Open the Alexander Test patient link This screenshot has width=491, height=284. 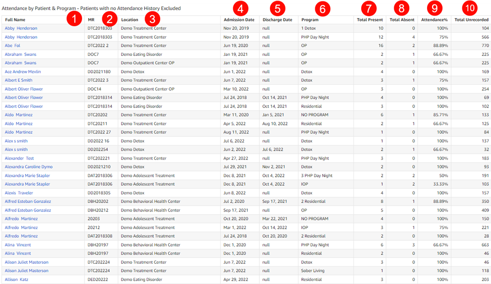(x=19, y=158)
